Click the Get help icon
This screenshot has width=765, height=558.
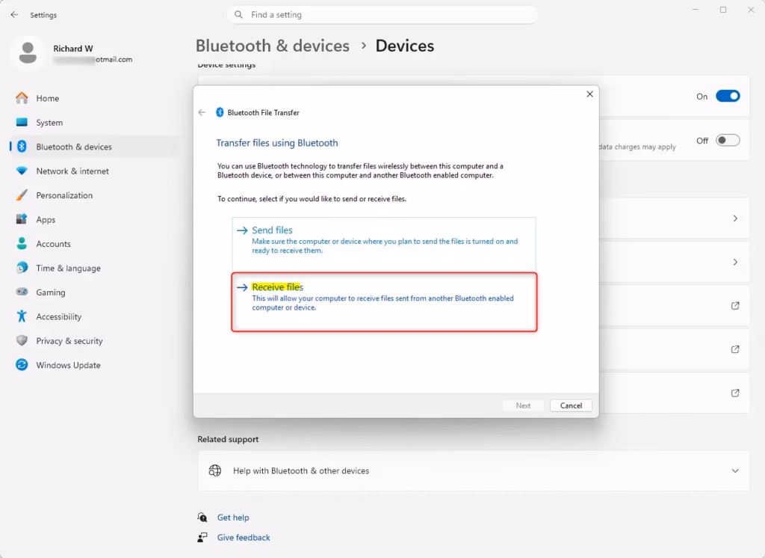click(x=202, y=517)
